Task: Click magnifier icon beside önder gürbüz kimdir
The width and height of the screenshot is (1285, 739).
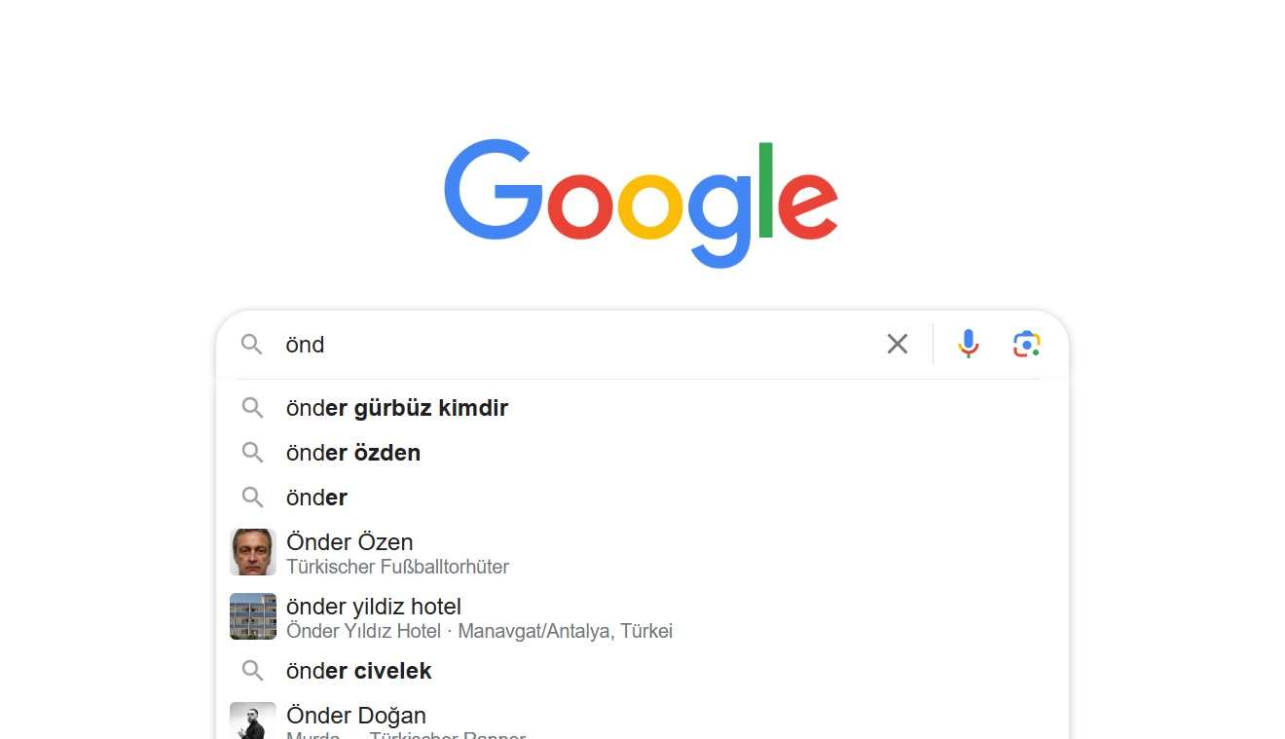Action: (252, 408)
